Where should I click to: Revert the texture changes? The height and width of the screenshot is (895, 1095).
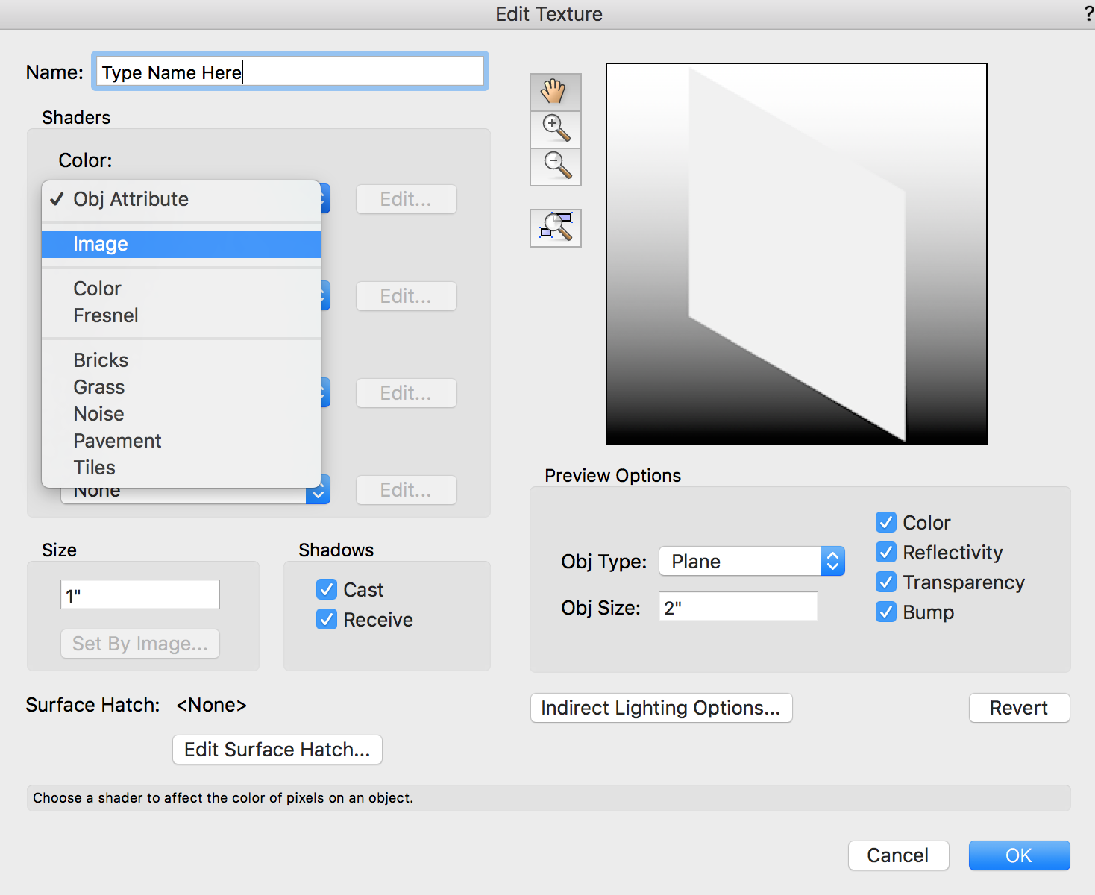click(x=1019, y=708)
